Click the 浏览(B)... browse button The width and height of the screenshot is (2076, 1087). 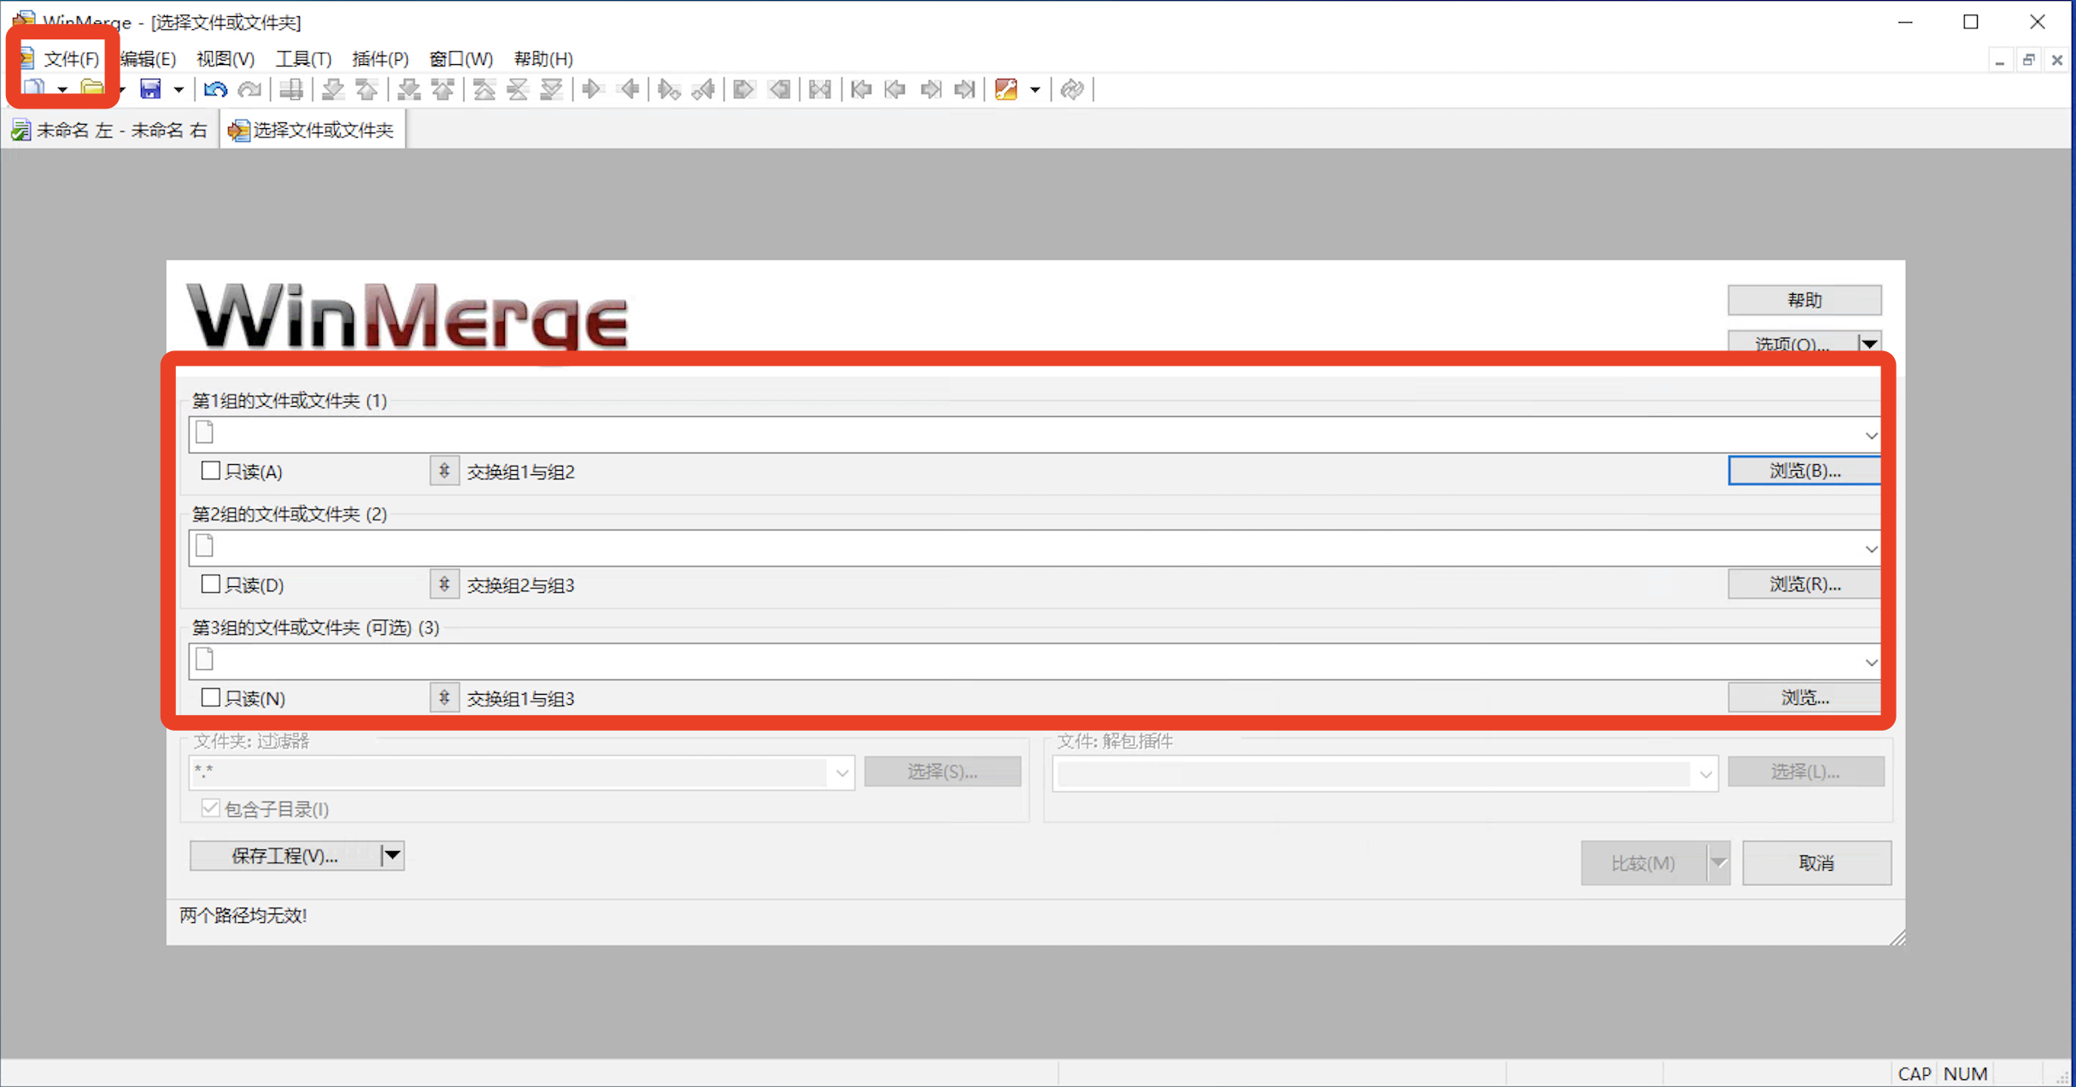tap(1803, 471)
